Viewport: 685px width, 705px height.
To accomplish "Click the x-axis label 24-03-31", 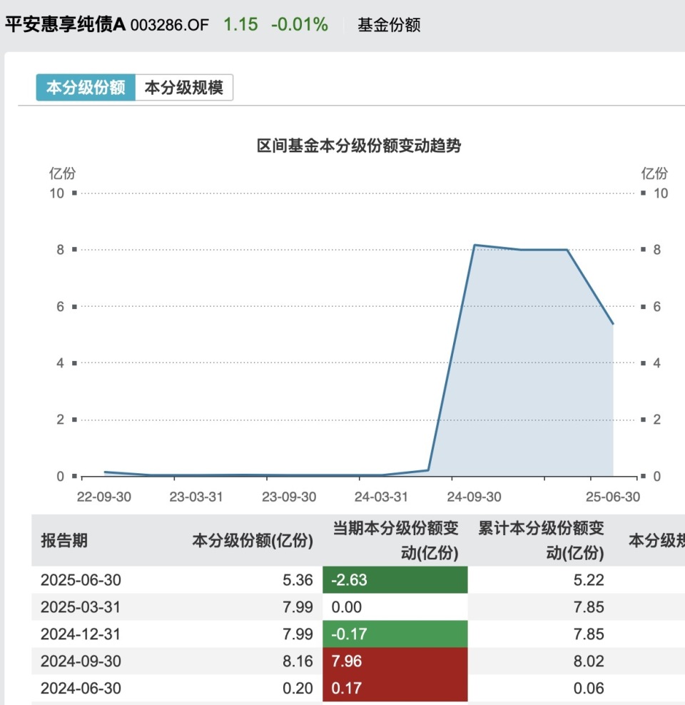I will point(381,497).
